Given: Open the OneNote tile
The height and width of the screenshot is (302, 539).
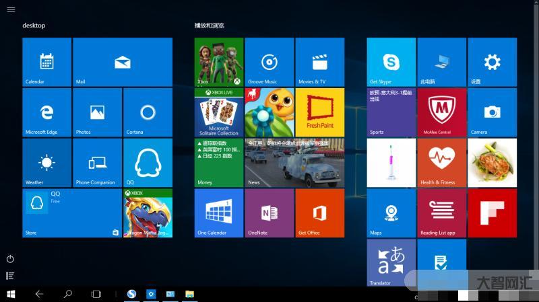Looking at the screenshot, I should click(x=269, y=213).
